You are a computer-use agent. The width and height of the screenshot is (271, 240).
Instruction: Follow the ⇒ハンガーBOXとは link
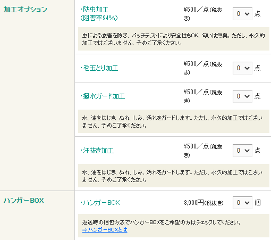click(105, 230)
